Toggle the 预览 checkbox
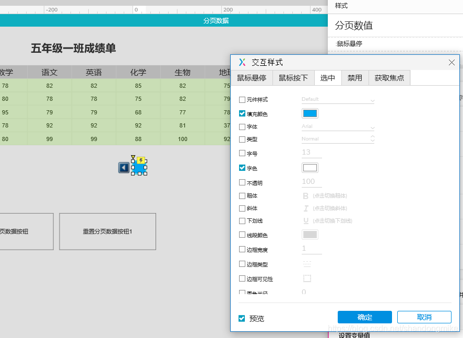463x338 pixels. click(x=242, y=318)
